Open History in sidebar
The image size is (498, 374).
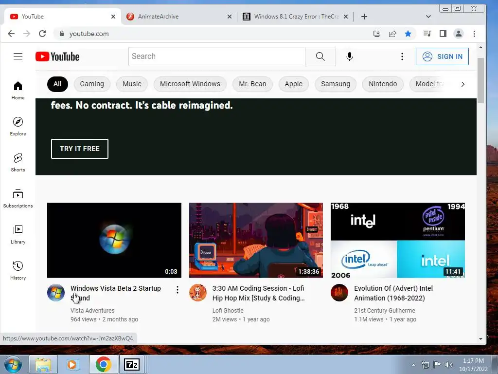click(18, 270)
